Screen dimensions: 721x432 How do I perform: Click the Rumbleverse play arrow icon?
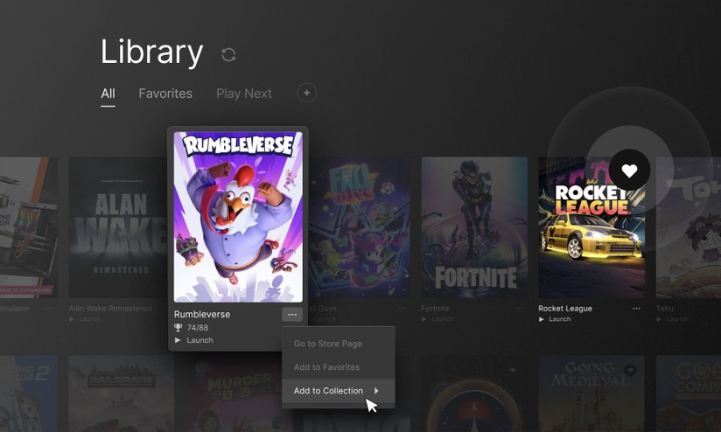coord(178,340)
